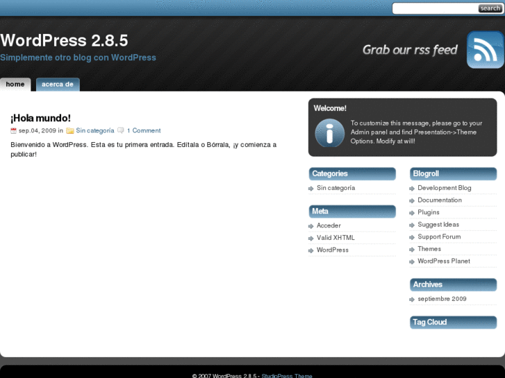Click arrow bullet next to Documentation
Image resolution: width=505 pixels, height=378 pixels.
tap(412, 200)
